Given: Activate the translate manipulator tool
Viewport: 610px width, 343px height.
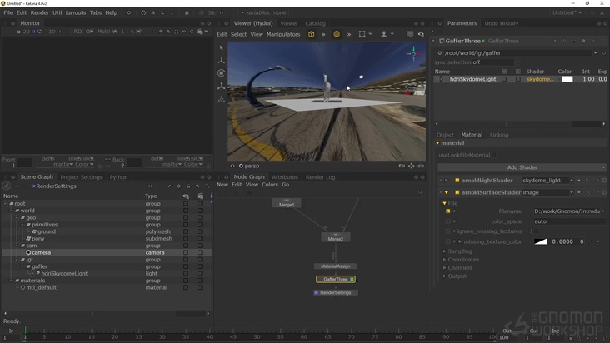Looking at the screenshot, I should [x=222, y=61].
